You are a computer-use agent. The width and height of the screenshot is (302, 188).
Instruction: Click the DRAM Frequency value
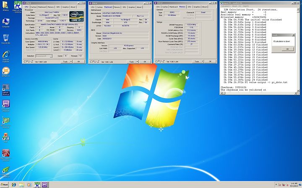[x=191, y=25]
